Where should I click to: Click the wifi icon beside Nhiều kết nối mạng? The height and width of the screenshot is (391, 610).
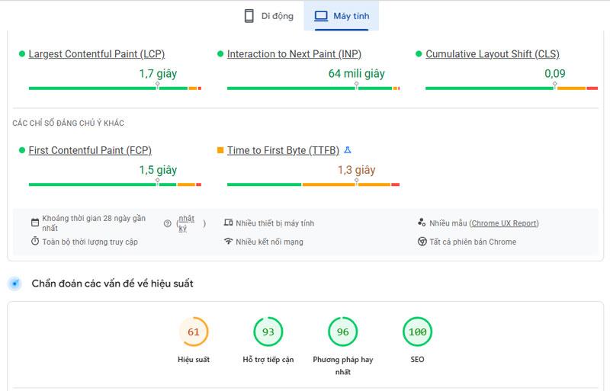point(228,241)
